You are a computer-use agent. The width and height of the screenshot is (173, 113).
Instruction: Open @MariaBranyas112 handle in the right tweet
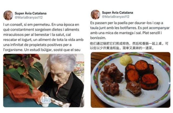[x=115, y=17]
